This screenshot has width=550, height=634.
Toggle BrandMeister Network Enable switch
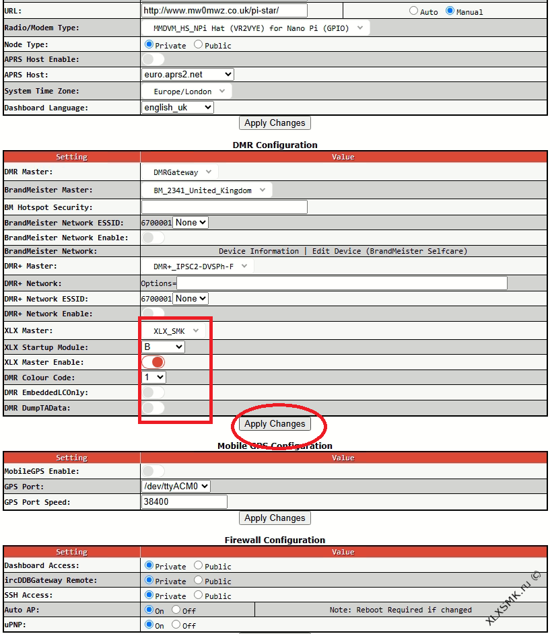(x=153, y=238)
